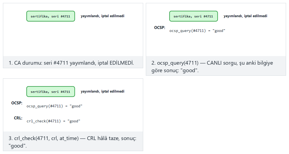Click ocsp_query(#4711) = "good" in panel 3

[x=54, y=106]
